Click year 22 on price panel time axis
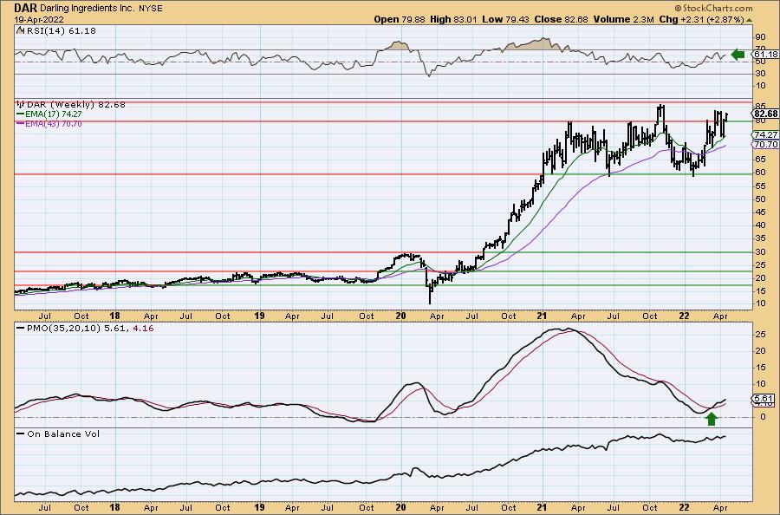Image resolution: width=780 pixels, height=515 pixels. pos(684,316)
